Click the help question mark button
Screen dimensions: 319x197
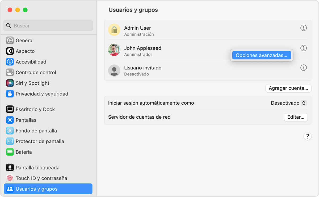308,136
